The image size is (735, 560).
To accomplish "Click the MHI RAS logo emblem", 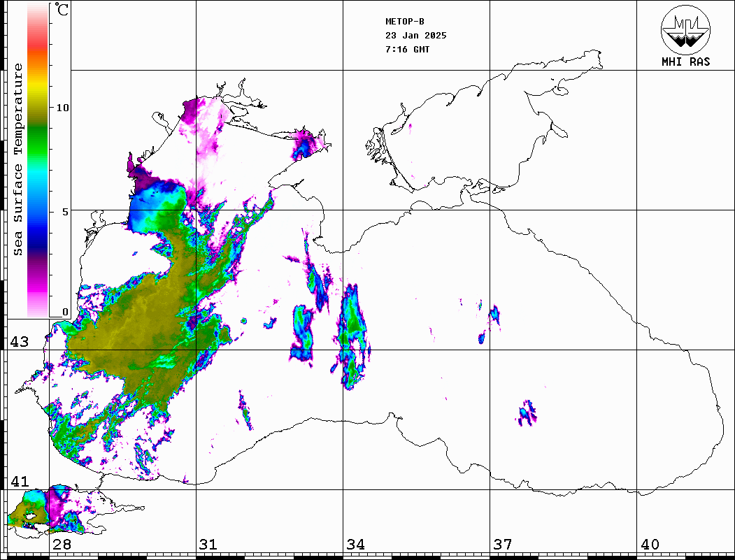I will (685, 29).
